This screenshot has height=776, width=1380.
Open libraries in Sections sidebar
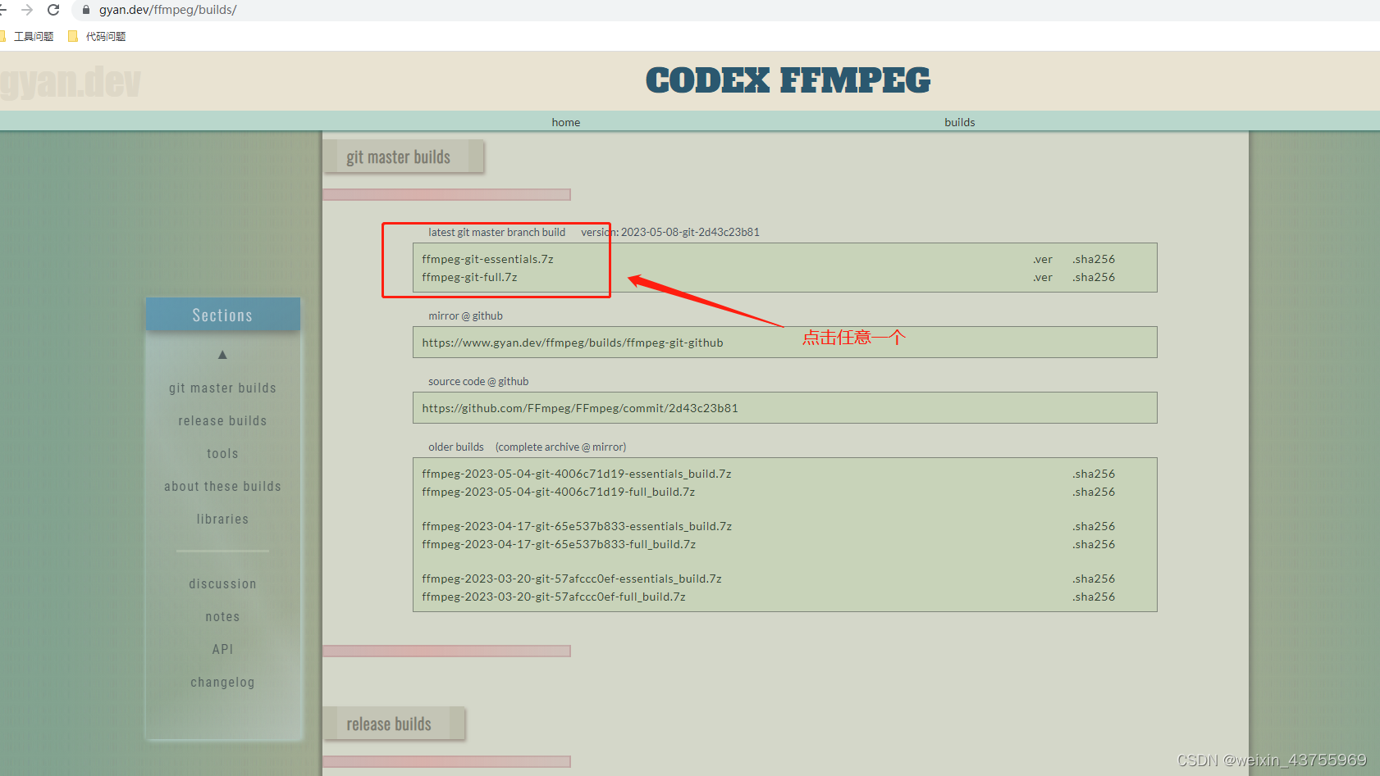tap(222, 519)
